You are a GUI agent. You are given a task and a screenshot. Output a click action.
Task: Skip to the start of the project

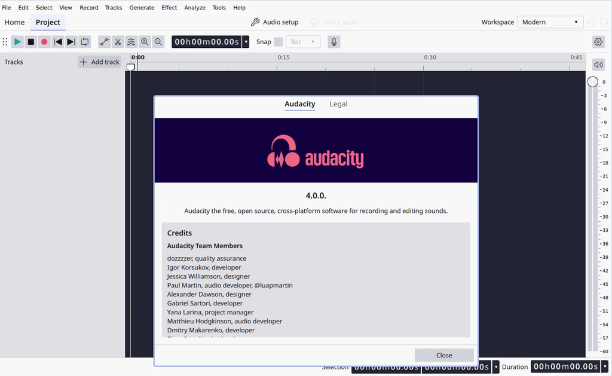tap(58, 42)
